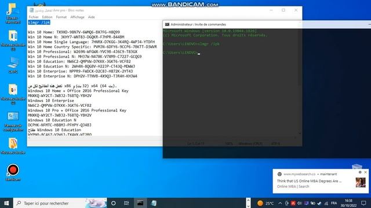Open the weather widget showing 25°C
The image size is (371, 208).
(265, 203)
